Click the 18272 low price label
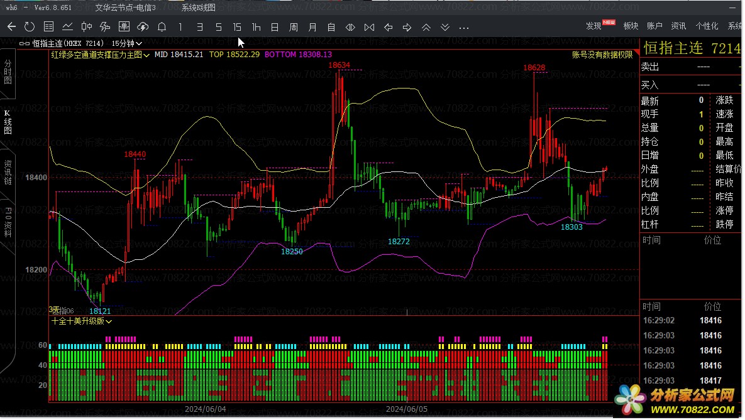The height and width of the screenshot is (420, 745). pos(398,242)
